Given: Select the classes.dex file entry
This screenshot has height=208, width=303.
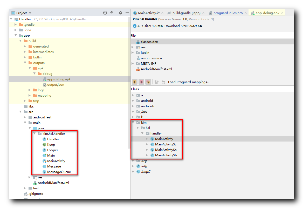Looking at the screenshot, I should pyautogui.click(x=149, y=42).
